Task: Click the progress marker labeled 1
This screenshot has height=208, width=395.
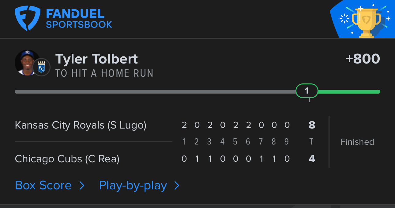Action: (307, 91)
